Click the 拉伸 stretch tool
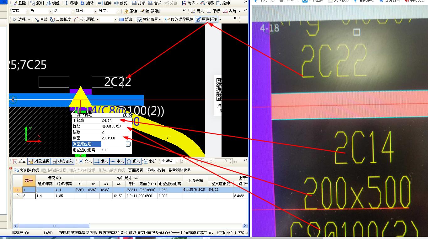The height and width of the screenshot is (239, 428). 223,3
